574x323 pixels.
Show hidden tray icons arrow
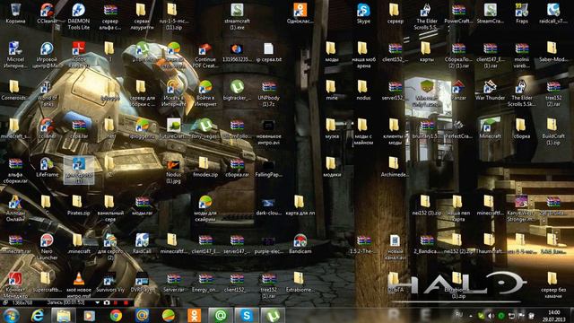click(471, 316)
